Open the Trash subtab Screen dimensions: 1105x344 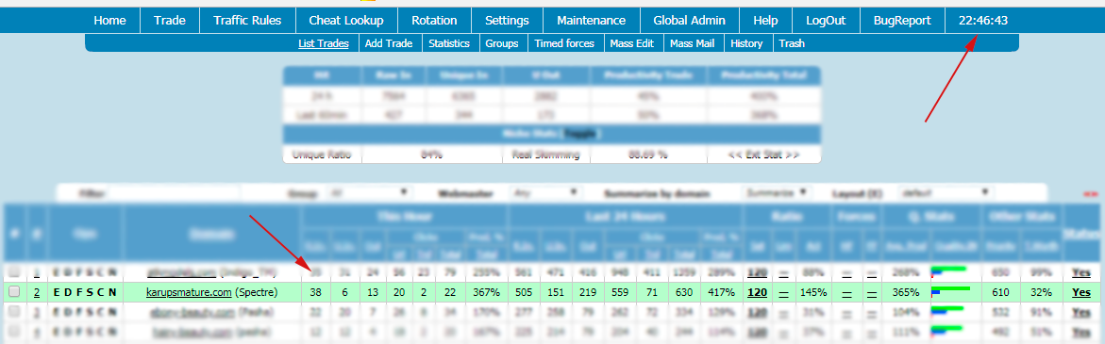[792, 43]
